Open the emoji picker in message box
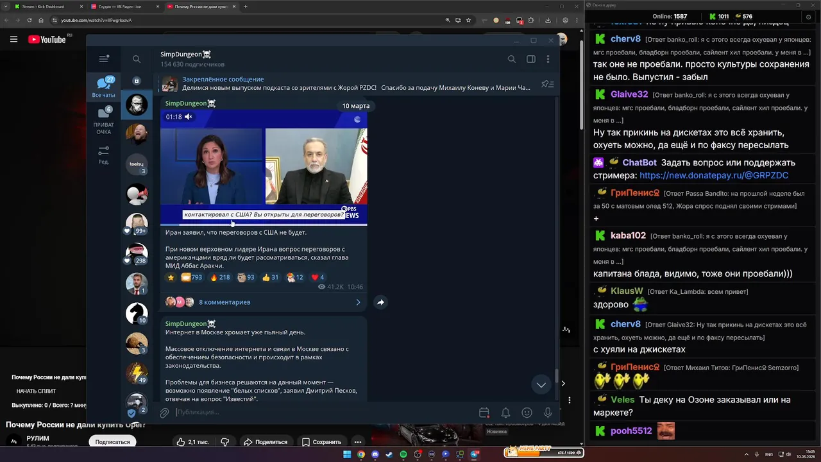 [x=527, y=413]
